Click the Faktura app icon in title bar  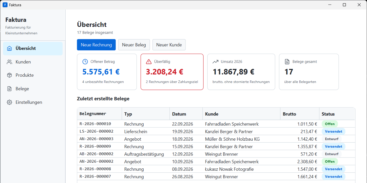pyautogui.click(x=5, y=5)
